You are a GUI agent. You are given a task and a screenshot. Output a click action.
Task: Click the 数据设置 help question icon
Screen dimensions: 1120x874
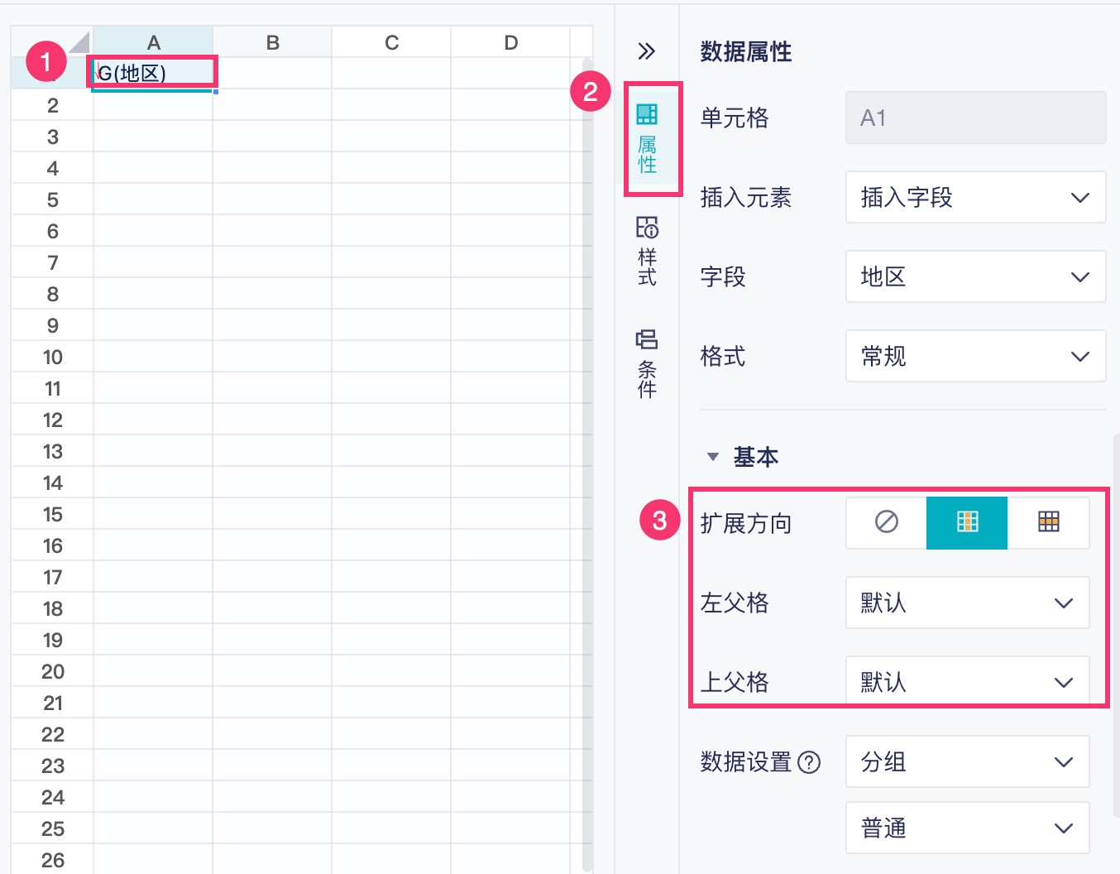click(809, 762)
